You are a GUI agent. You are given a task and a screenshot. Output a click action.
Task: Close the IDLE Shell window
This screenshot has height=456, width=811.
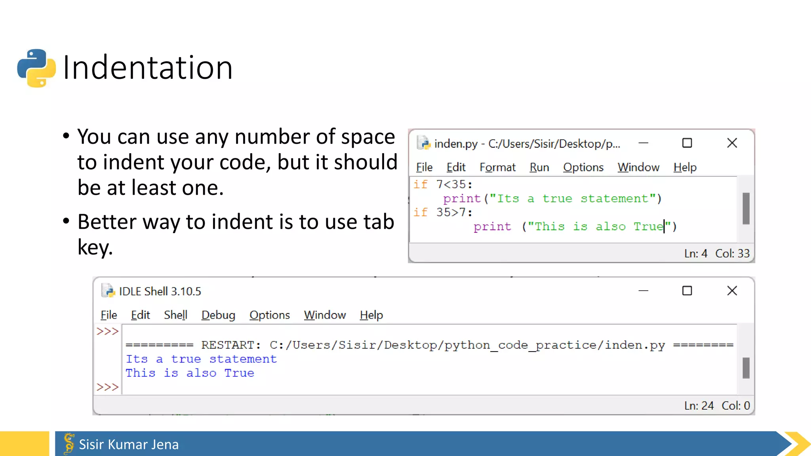pyautogui.click(x=732, y=291)
